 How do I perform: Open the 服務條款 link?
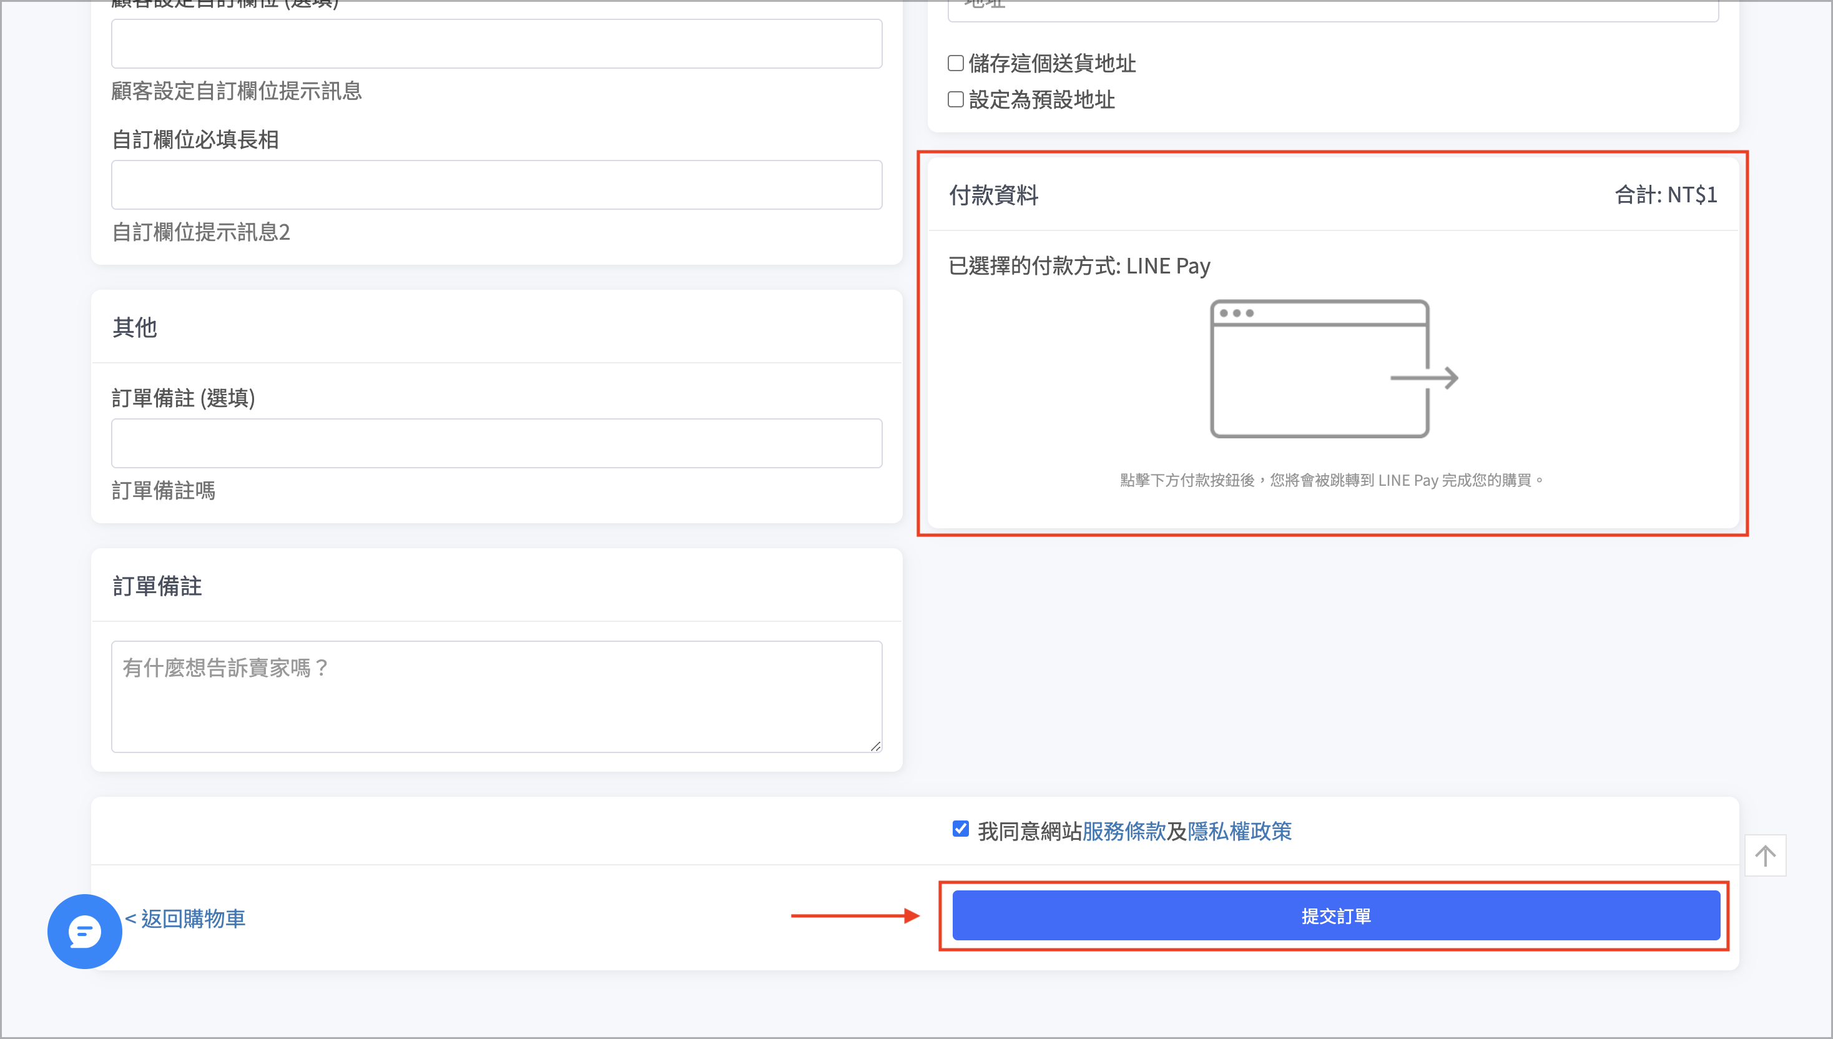point(1124,830)
